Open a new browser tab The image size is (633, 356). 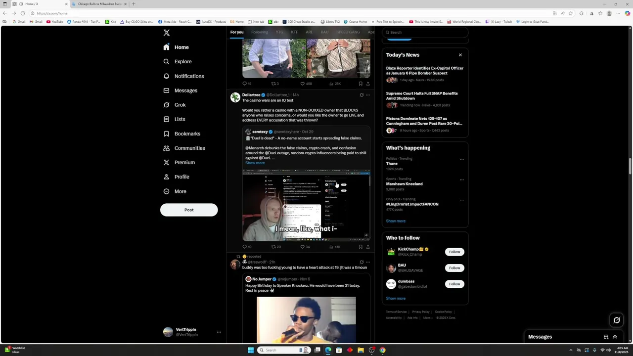[134, 4]
